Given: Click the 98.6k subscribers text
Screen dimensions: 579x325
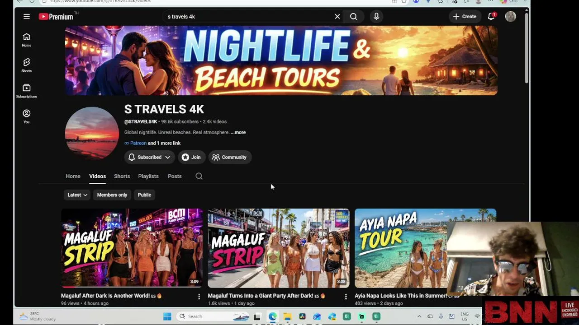Looking at the screenshot, I should pos(180,122).
